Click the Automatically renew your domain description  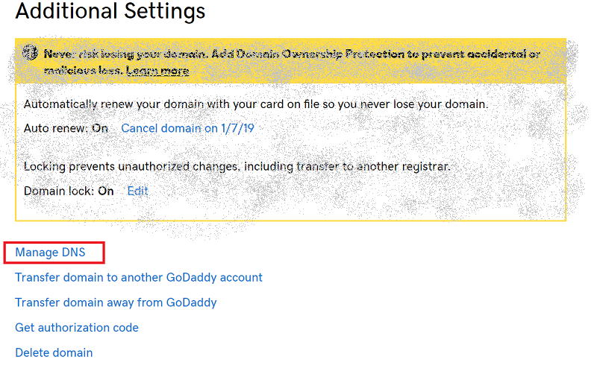[256, 104]
